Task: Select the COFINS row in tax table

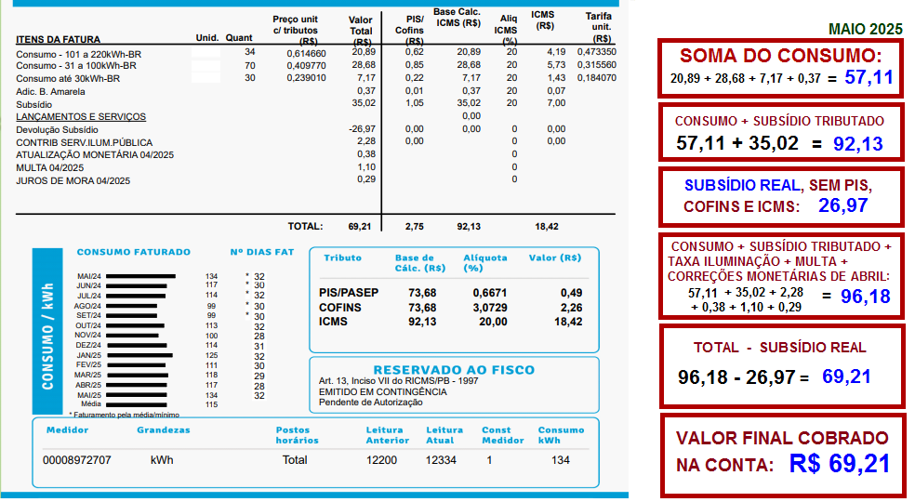Action: tap(340, 308)
